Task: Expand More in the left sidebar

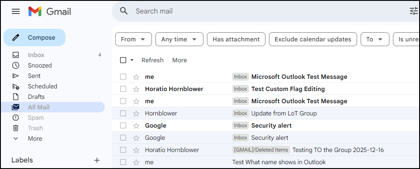Action: point(35,139)
